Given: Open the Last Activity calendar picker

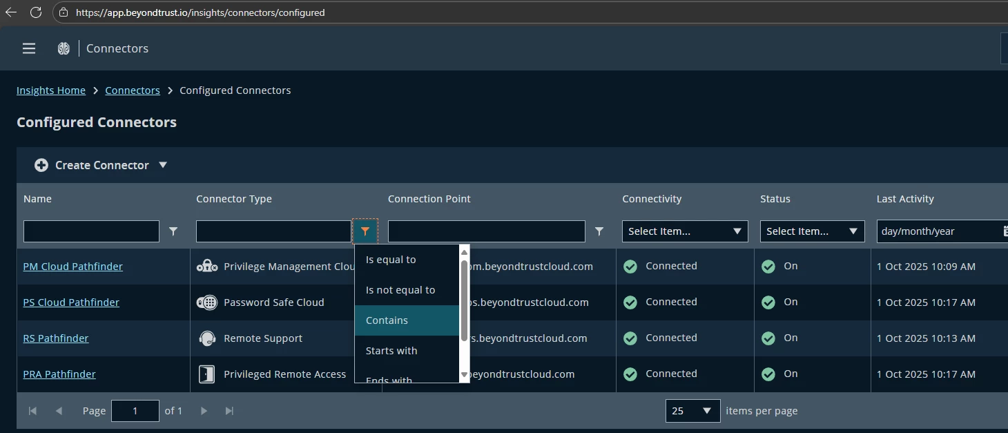Looking at the screenshot, I should pos(1005,231).
